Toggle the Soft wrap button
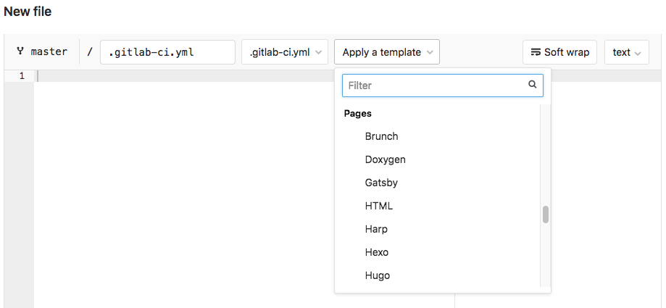Viewport: 666px width, 308px height. pyautogui.click(x=559, y=52)
